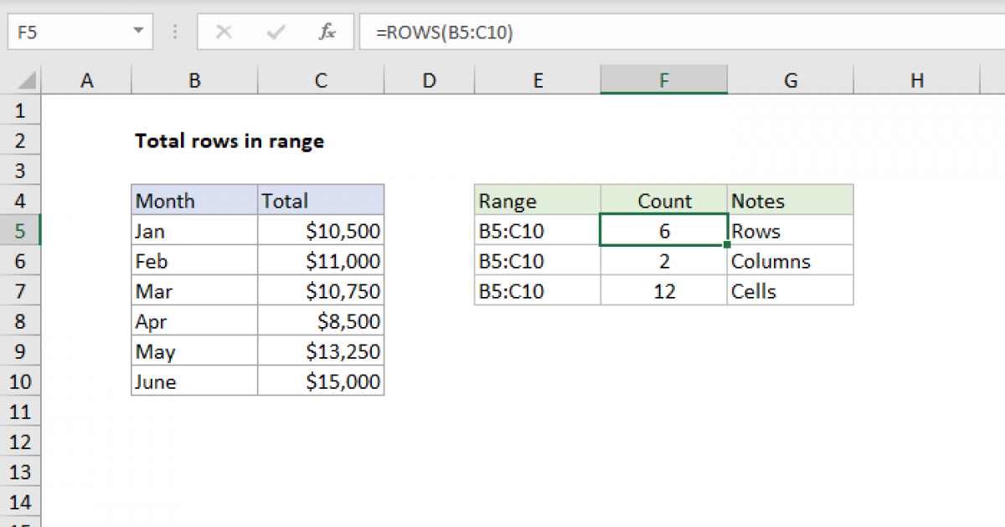Select row header 5

click(20, 230)
